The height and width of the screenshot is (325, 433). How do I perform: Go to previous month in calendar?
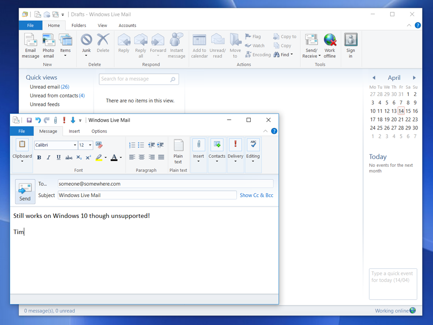click(x=374, y=78)
